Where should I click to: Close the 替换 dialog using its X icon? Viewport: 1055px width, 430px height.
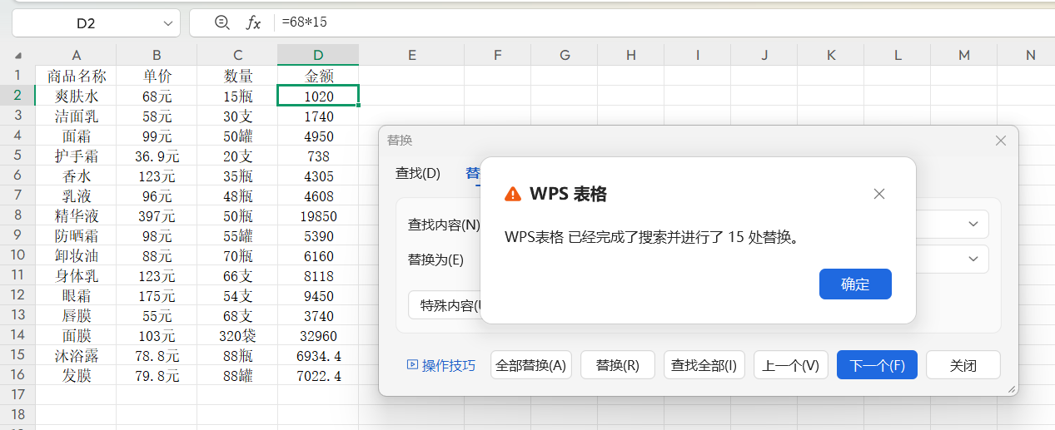click(x=1001, y=141)
